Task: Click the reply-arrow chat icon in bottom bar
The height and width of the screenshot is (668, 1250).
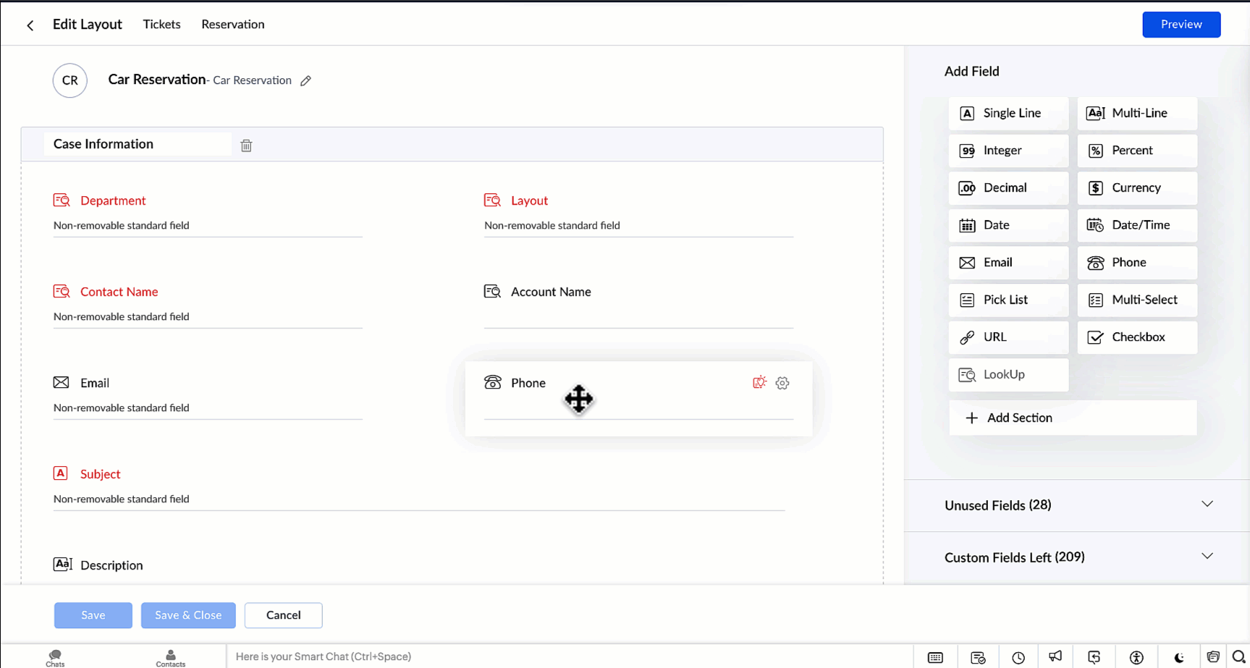Action: tap(1094, 657)
